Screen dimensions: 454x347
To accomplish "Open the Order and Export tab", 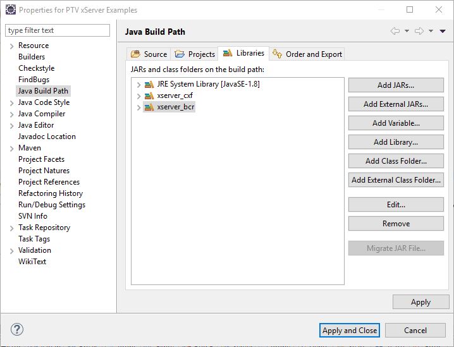I will click(307, 54).
